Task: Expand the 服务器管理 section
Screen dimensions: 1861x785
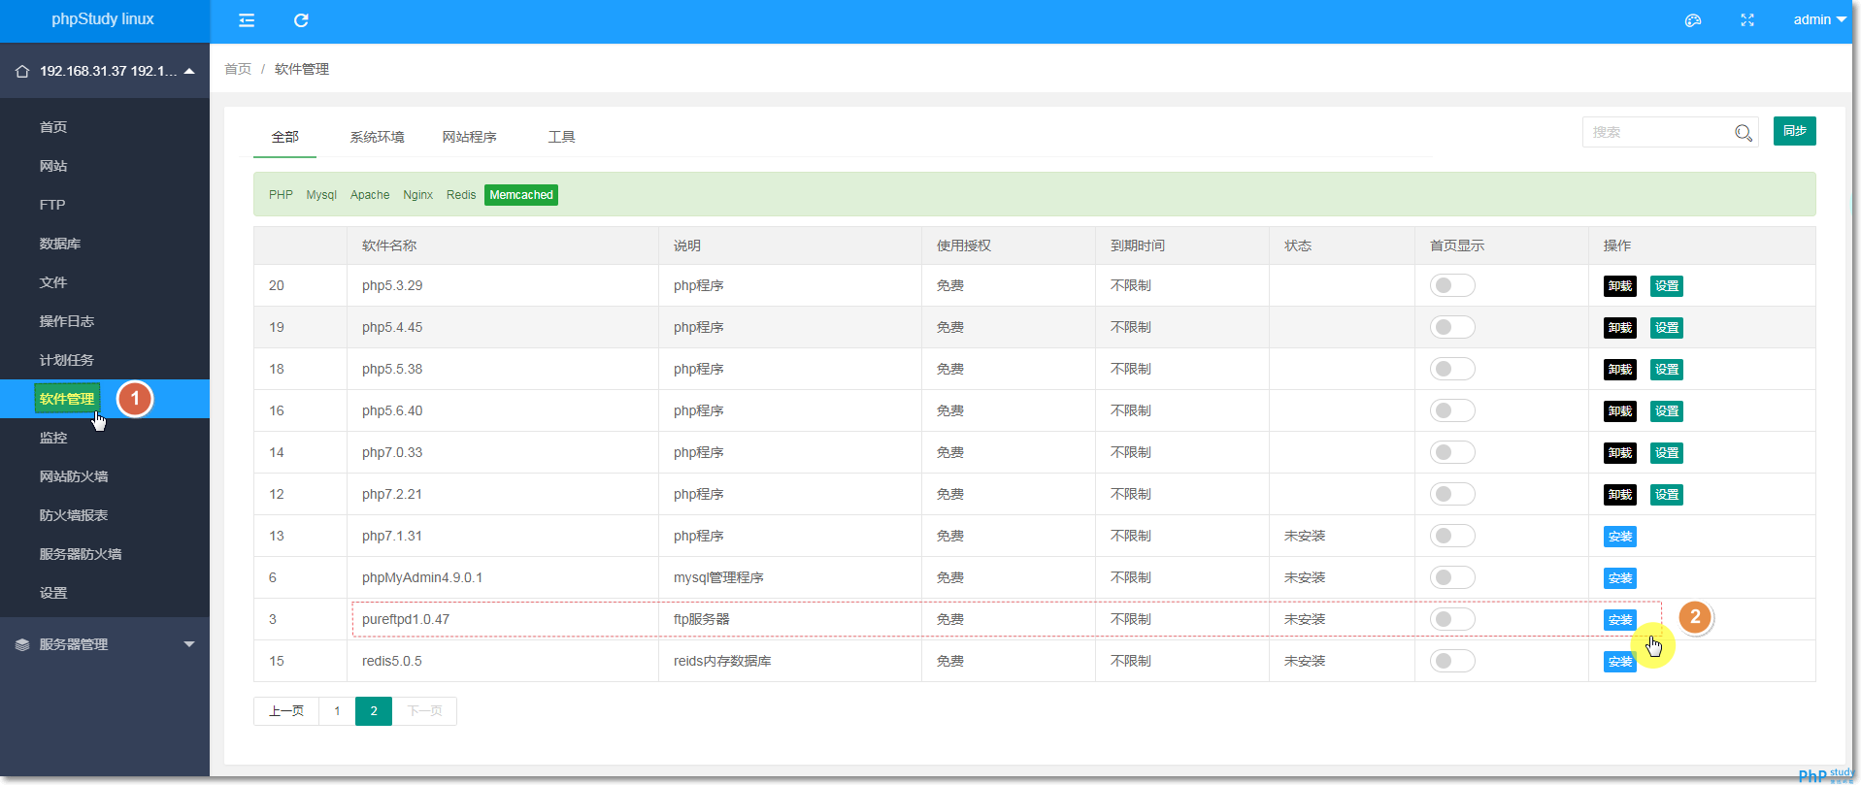Action: [x=189, y=644]
